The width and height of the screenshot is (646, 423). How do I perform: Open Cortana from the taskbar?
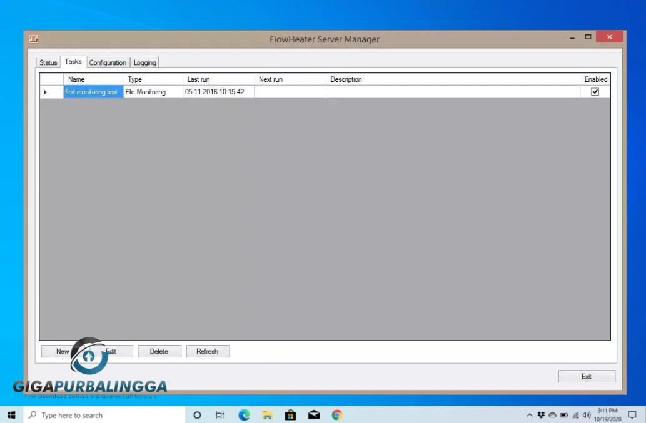coord(197,415)
